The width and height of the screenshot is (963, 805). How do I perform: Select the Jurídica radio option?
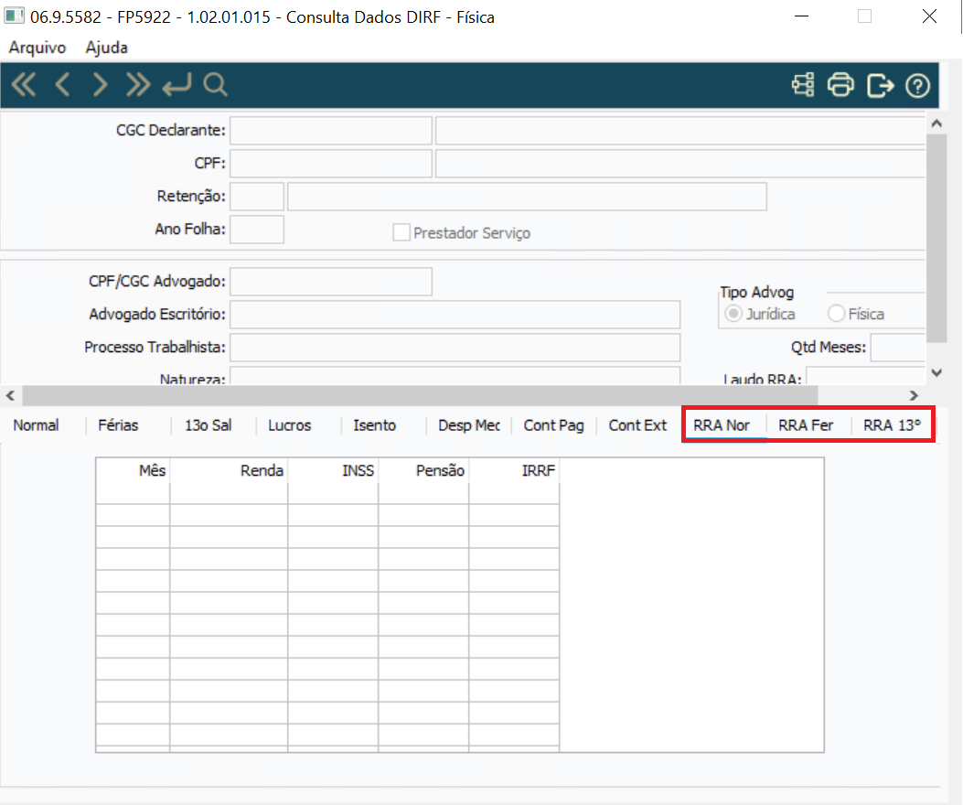coord(733,314)
